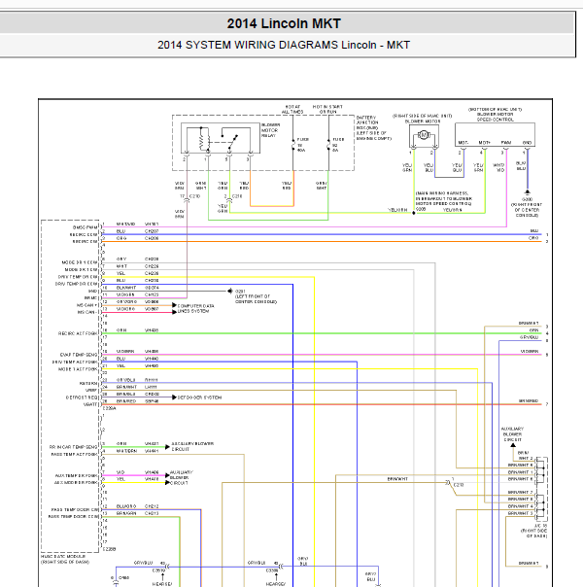Viewport: 583px width, 587px height.
Task: Click the "MAIN WIRING HARNESS" breakout note
Action: (443, 198)
